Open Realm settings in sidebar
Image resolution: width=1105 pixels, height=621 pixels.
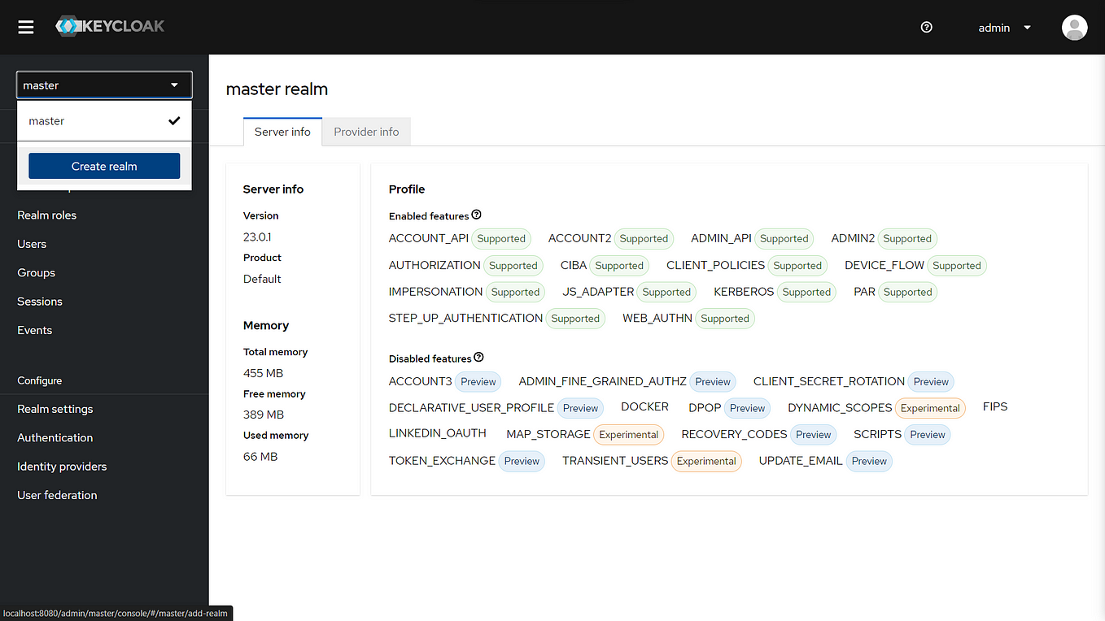[55, 409]
